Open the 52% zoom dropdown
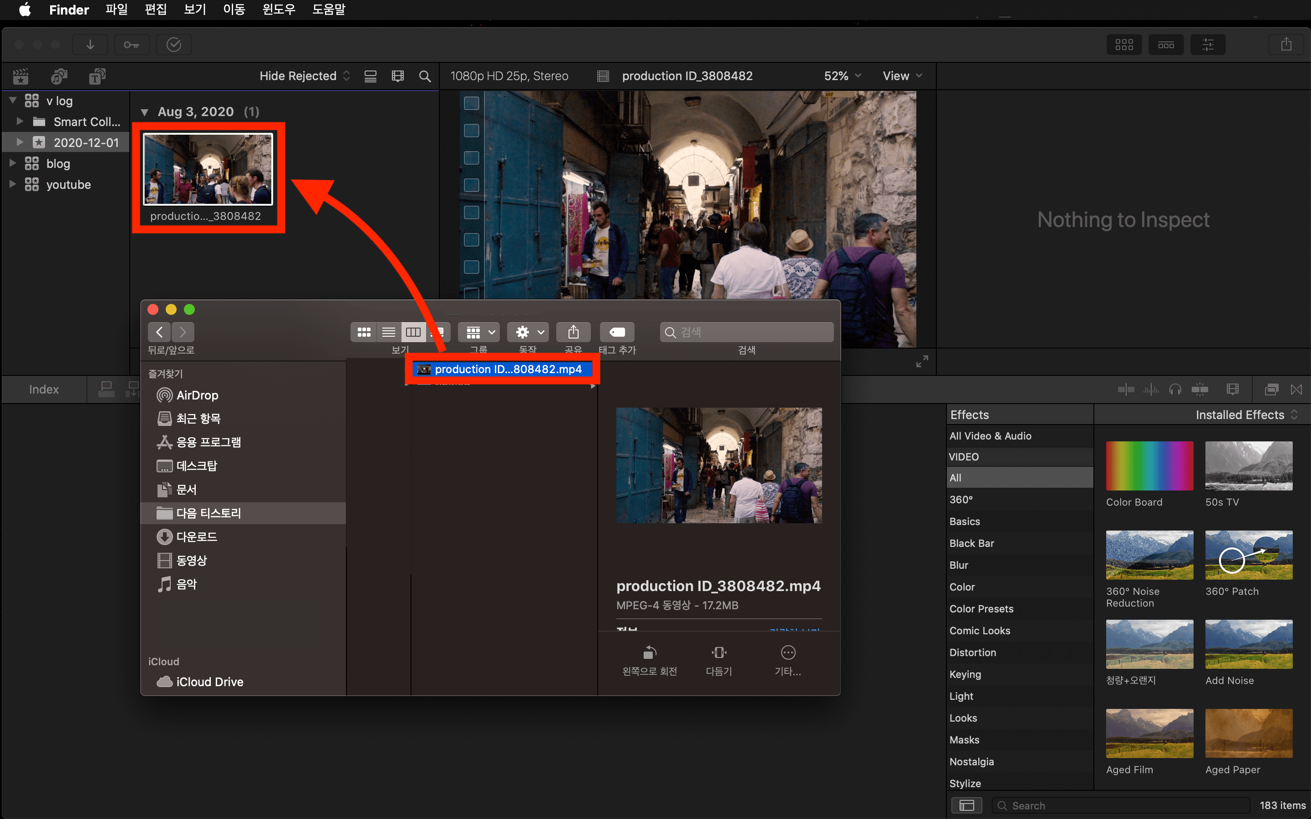The height and width of the screenshot is (819, 1311). [842, 76]
